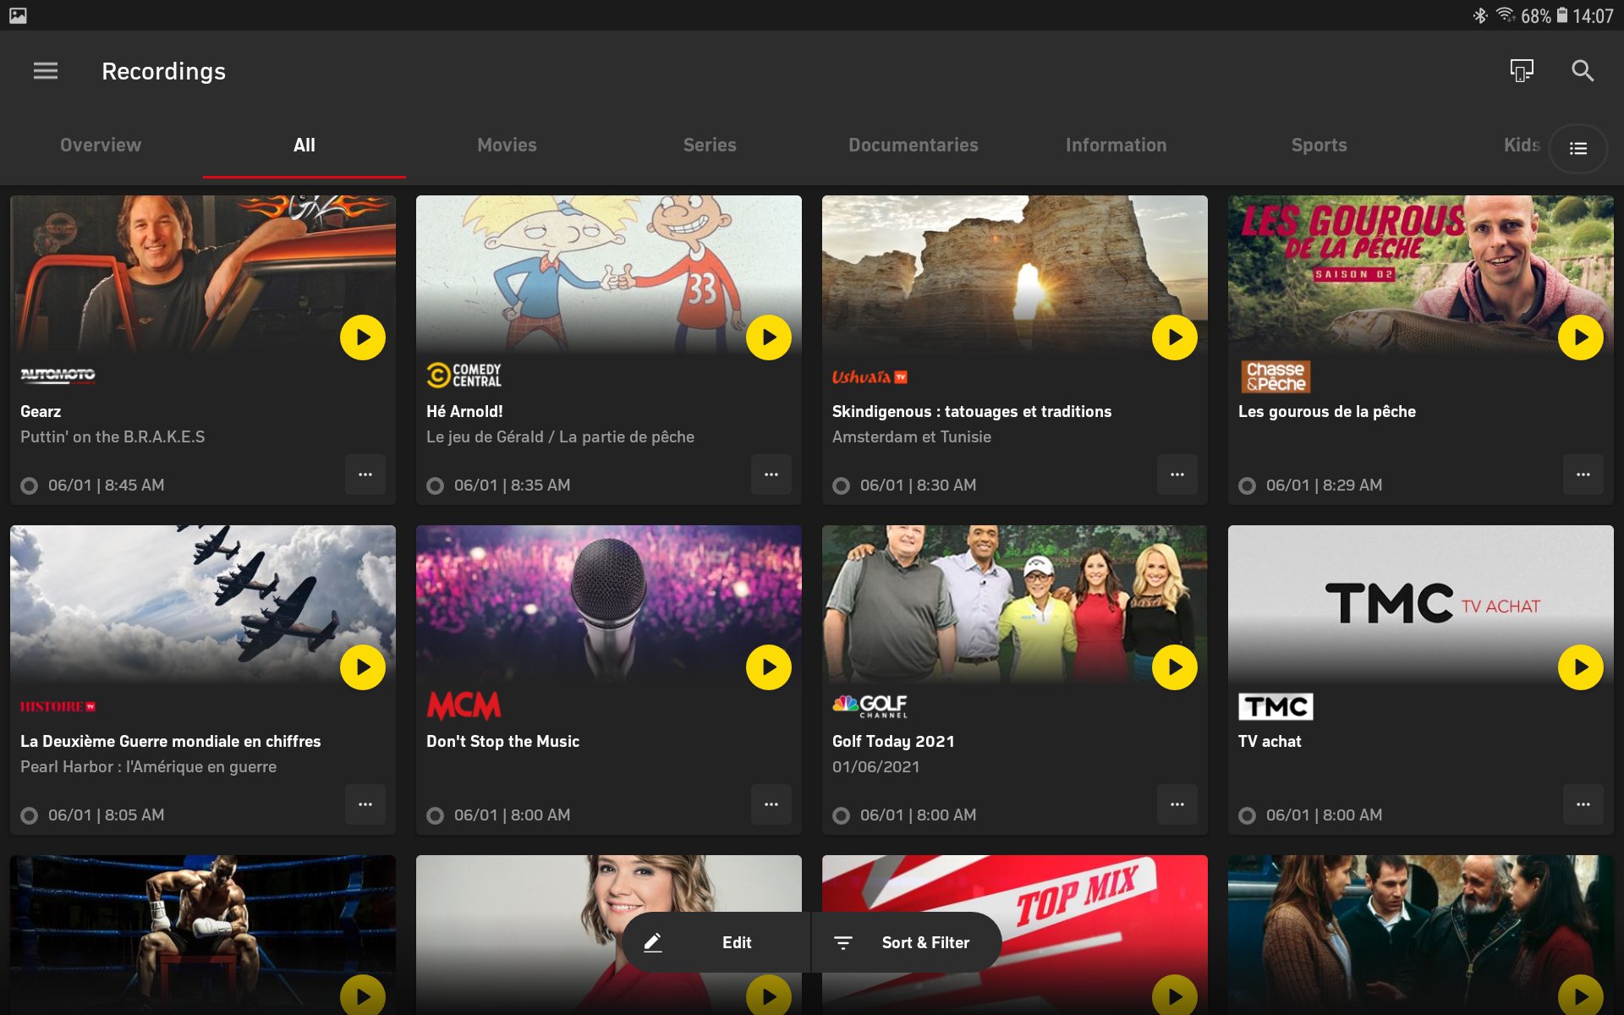The width and height of the screenshot is (1624, 1015).
Task: Open more options for Don't Stop the Music
Action: [x=771, y=804]
